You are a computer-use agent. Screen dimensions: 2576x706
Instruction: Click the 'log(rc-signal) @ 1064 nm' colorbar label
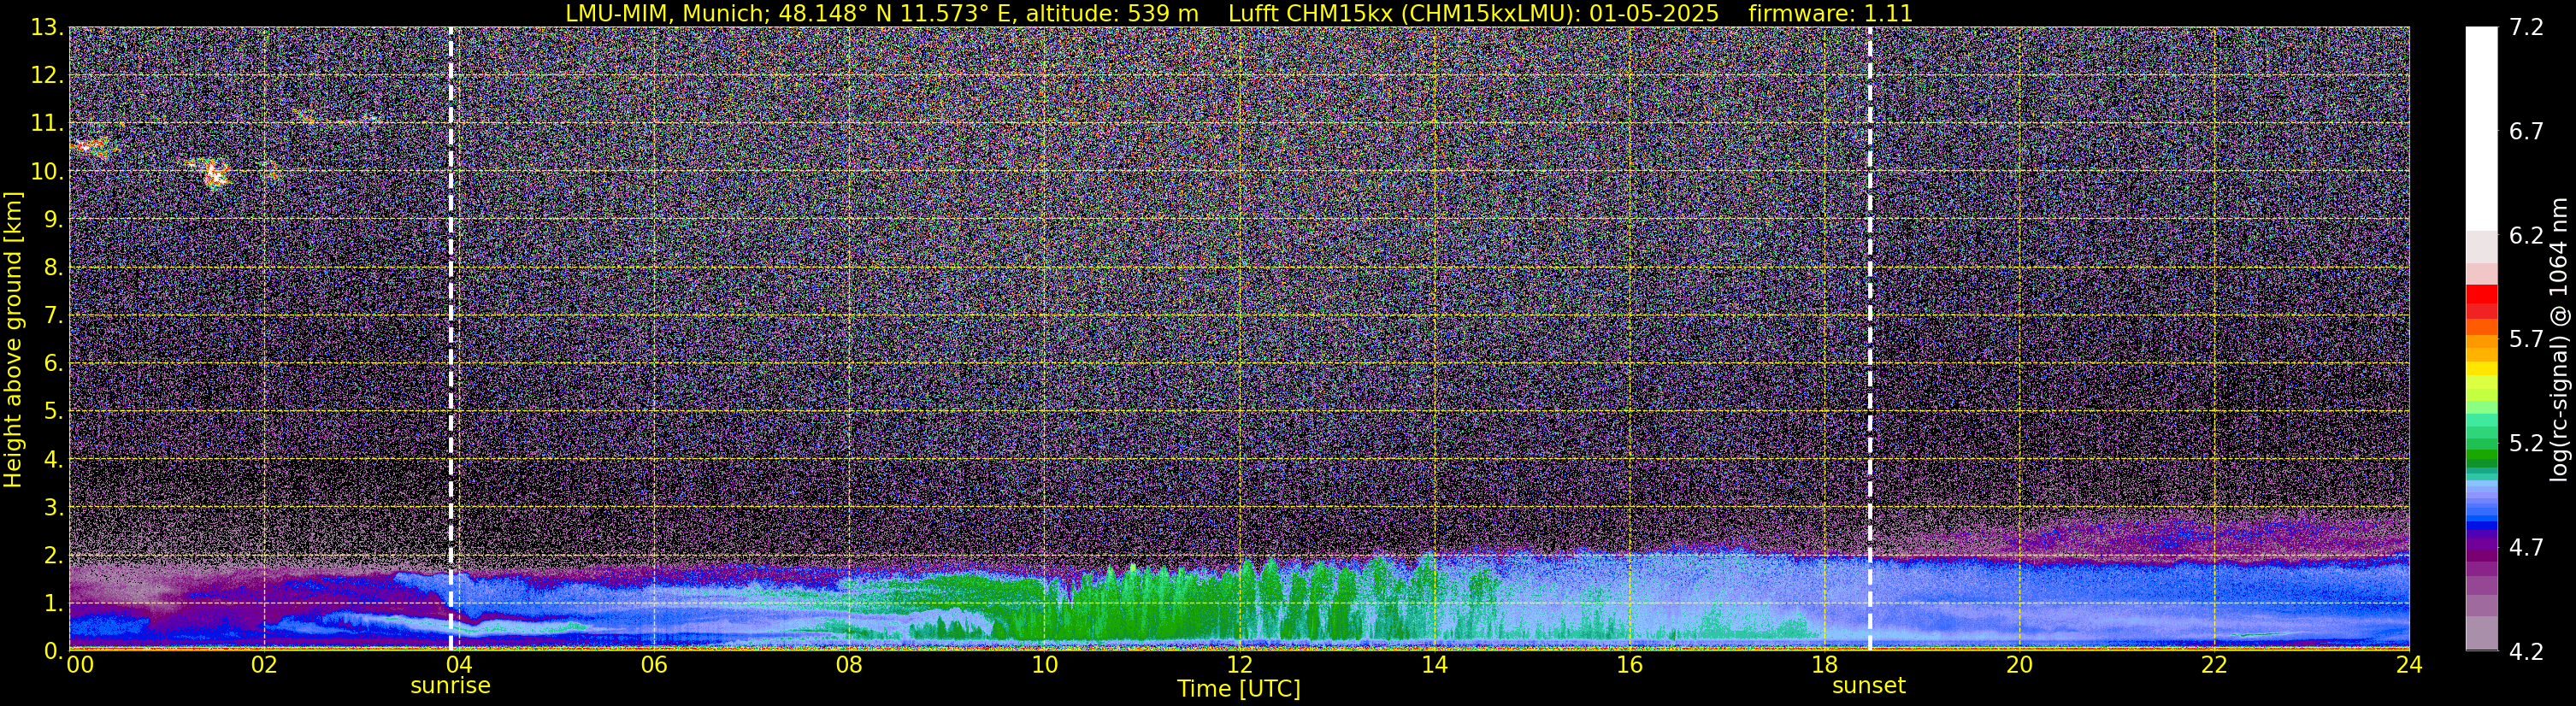[2558, 339]
